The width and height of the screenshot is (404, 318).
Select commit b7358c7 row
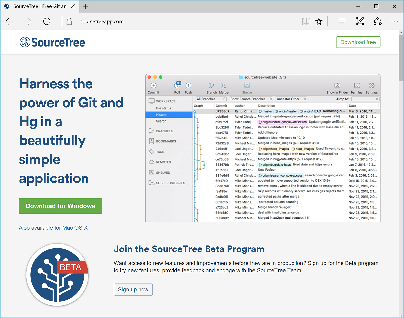(286, 111)
